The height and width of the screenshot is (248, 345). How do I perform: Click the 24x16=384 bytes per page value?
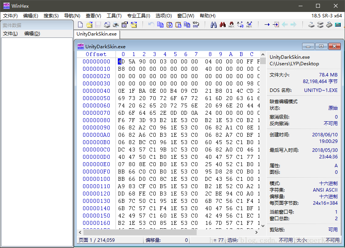pyautogui.click(x=325, y=203)
